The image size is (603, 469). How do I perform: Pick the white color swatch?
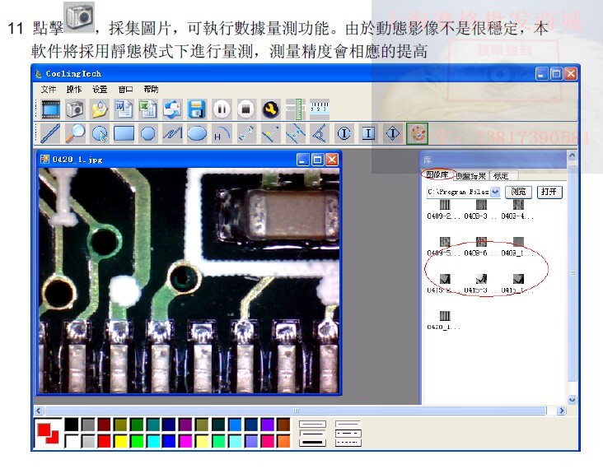[x=72, y=441]
